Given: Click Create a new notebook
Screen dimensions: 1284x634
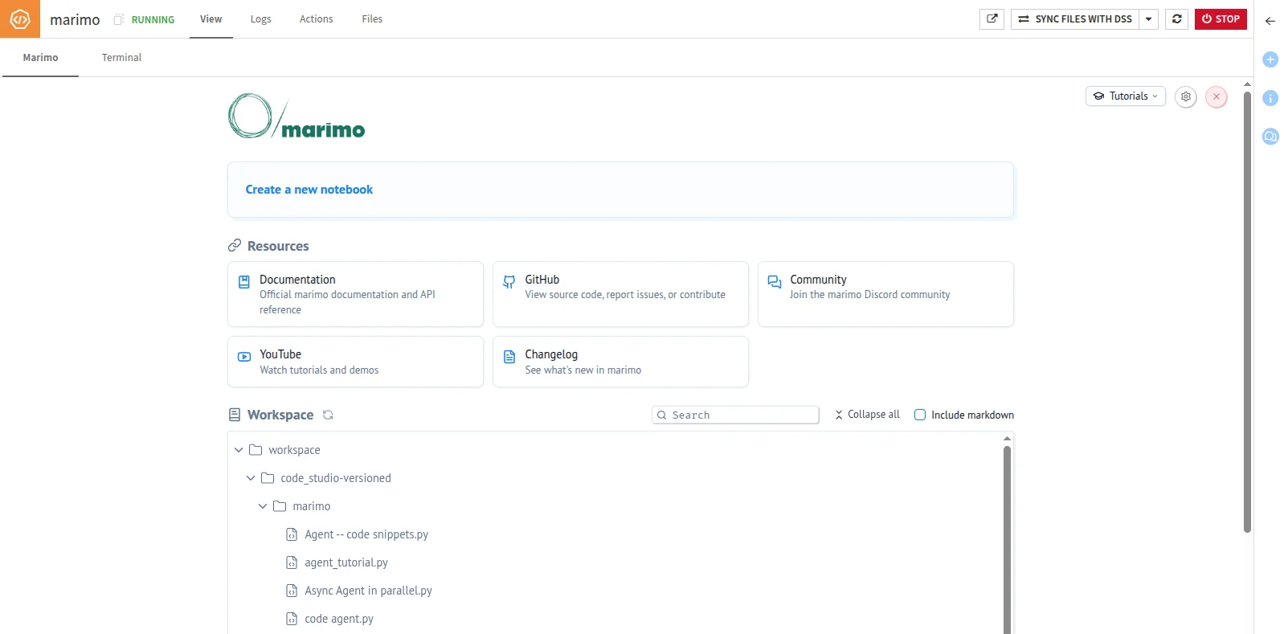Looking at the screenshot, I should (x=309, y=190).
